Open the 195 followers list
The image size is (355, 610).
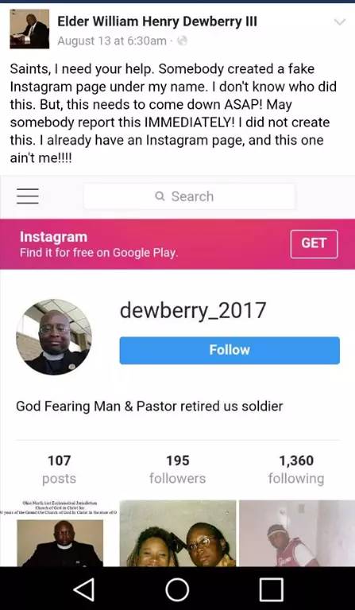(178, 469)
